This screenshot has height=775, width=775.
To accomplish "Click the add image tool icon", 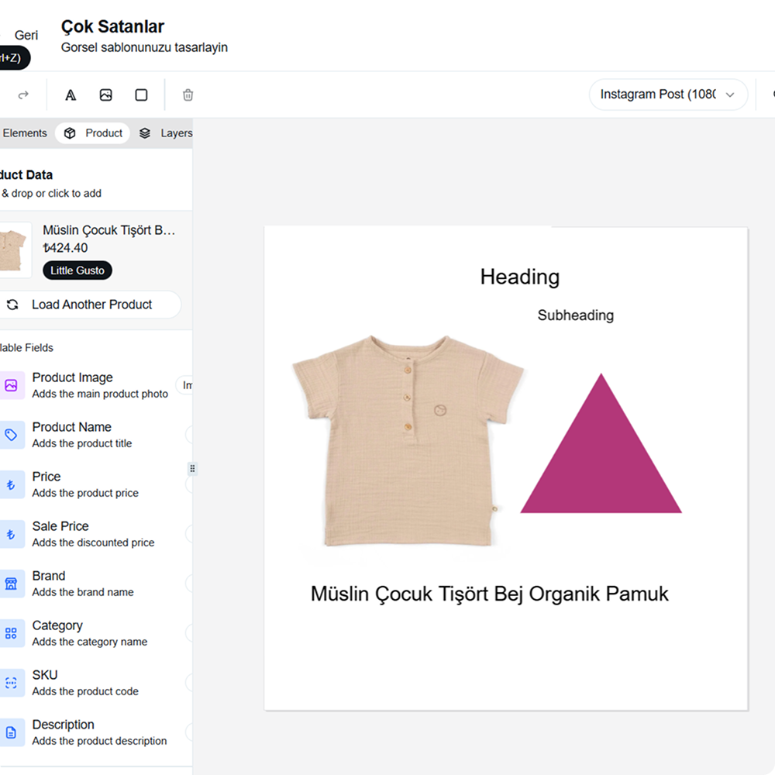I will [106, 95].
